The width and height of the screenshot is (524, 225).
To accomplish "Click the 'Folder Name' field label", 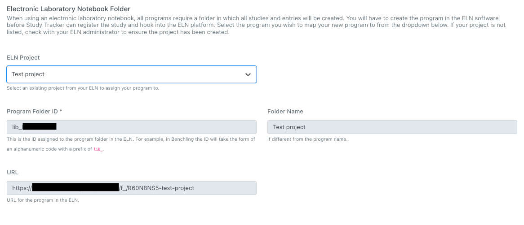I will click(x=285, y=111).
